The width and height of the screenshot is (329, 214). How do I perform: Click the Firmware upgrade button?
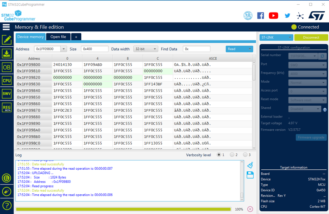coord(311,138)
